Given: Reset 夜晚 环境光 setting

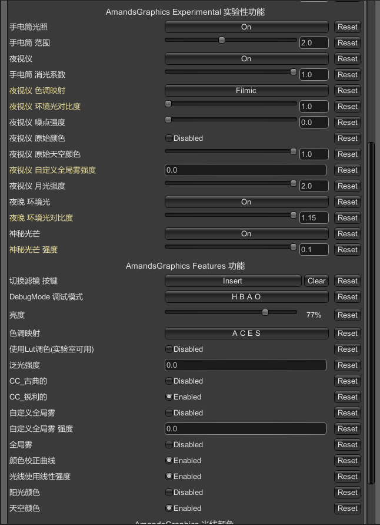Looking at the screenshot, I should (348, 202).
